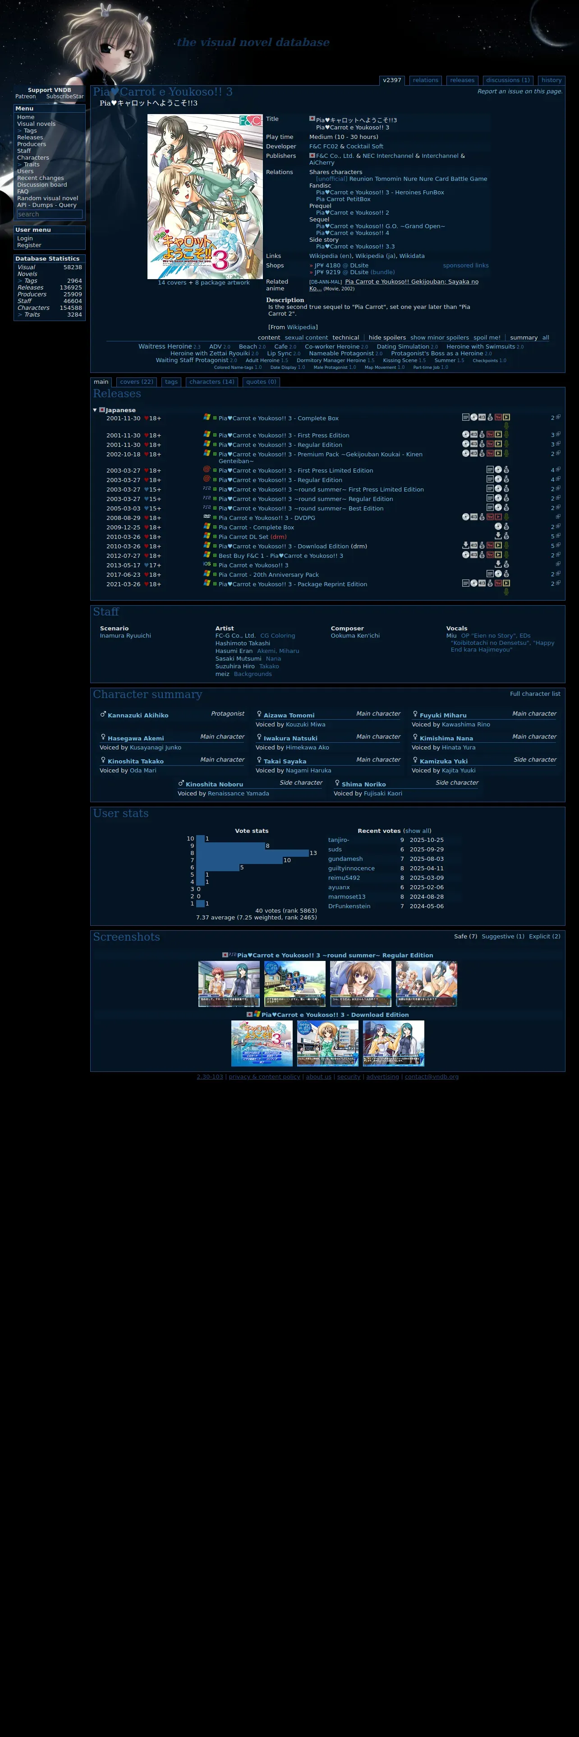Open the Download Edition title screen thumbnail
This screenshot has height=1737, width=579.
262,1043
